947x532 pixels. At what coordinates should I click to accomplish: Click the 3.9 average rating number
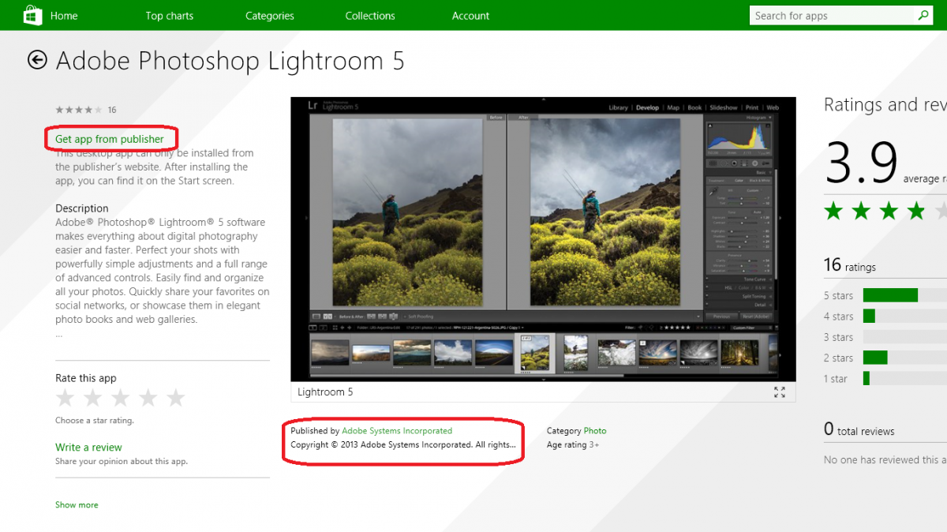click(x=861, y=163)
